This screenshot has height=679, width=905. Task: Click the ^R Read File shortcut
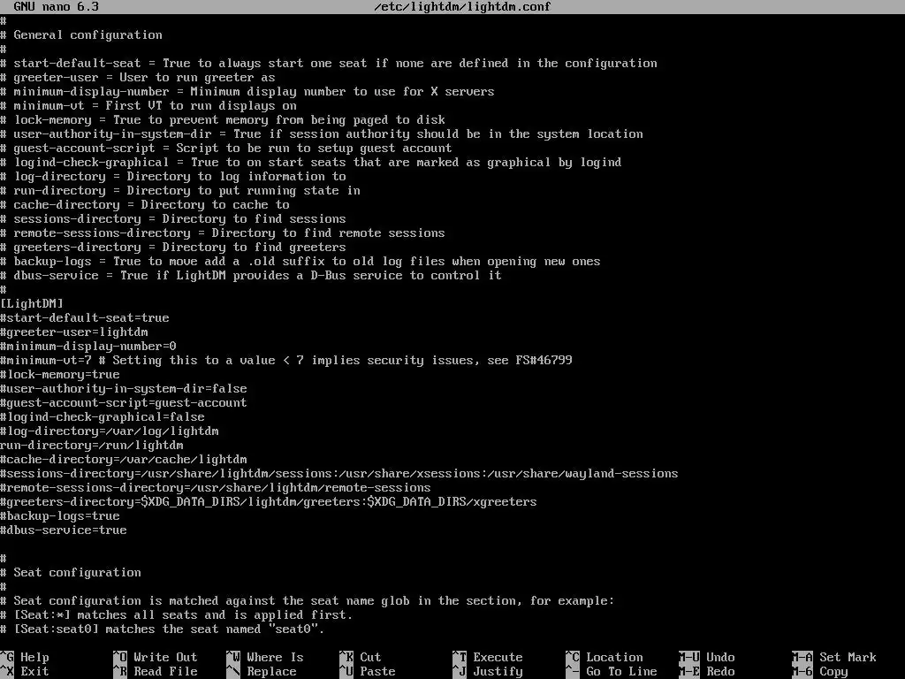click(x=156, y=672)
